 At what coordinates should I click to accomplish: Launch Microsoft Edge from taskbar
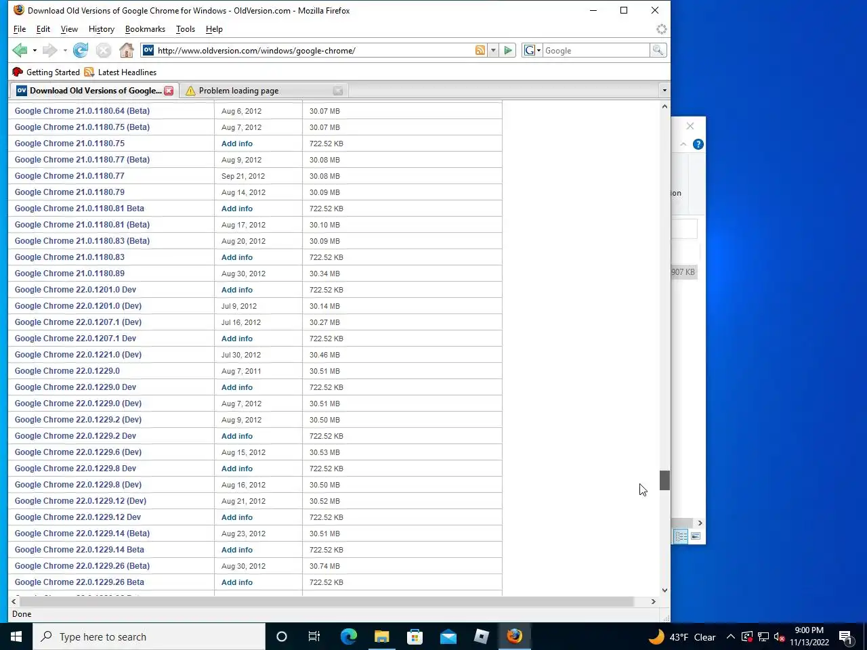[x=348, y=636]
